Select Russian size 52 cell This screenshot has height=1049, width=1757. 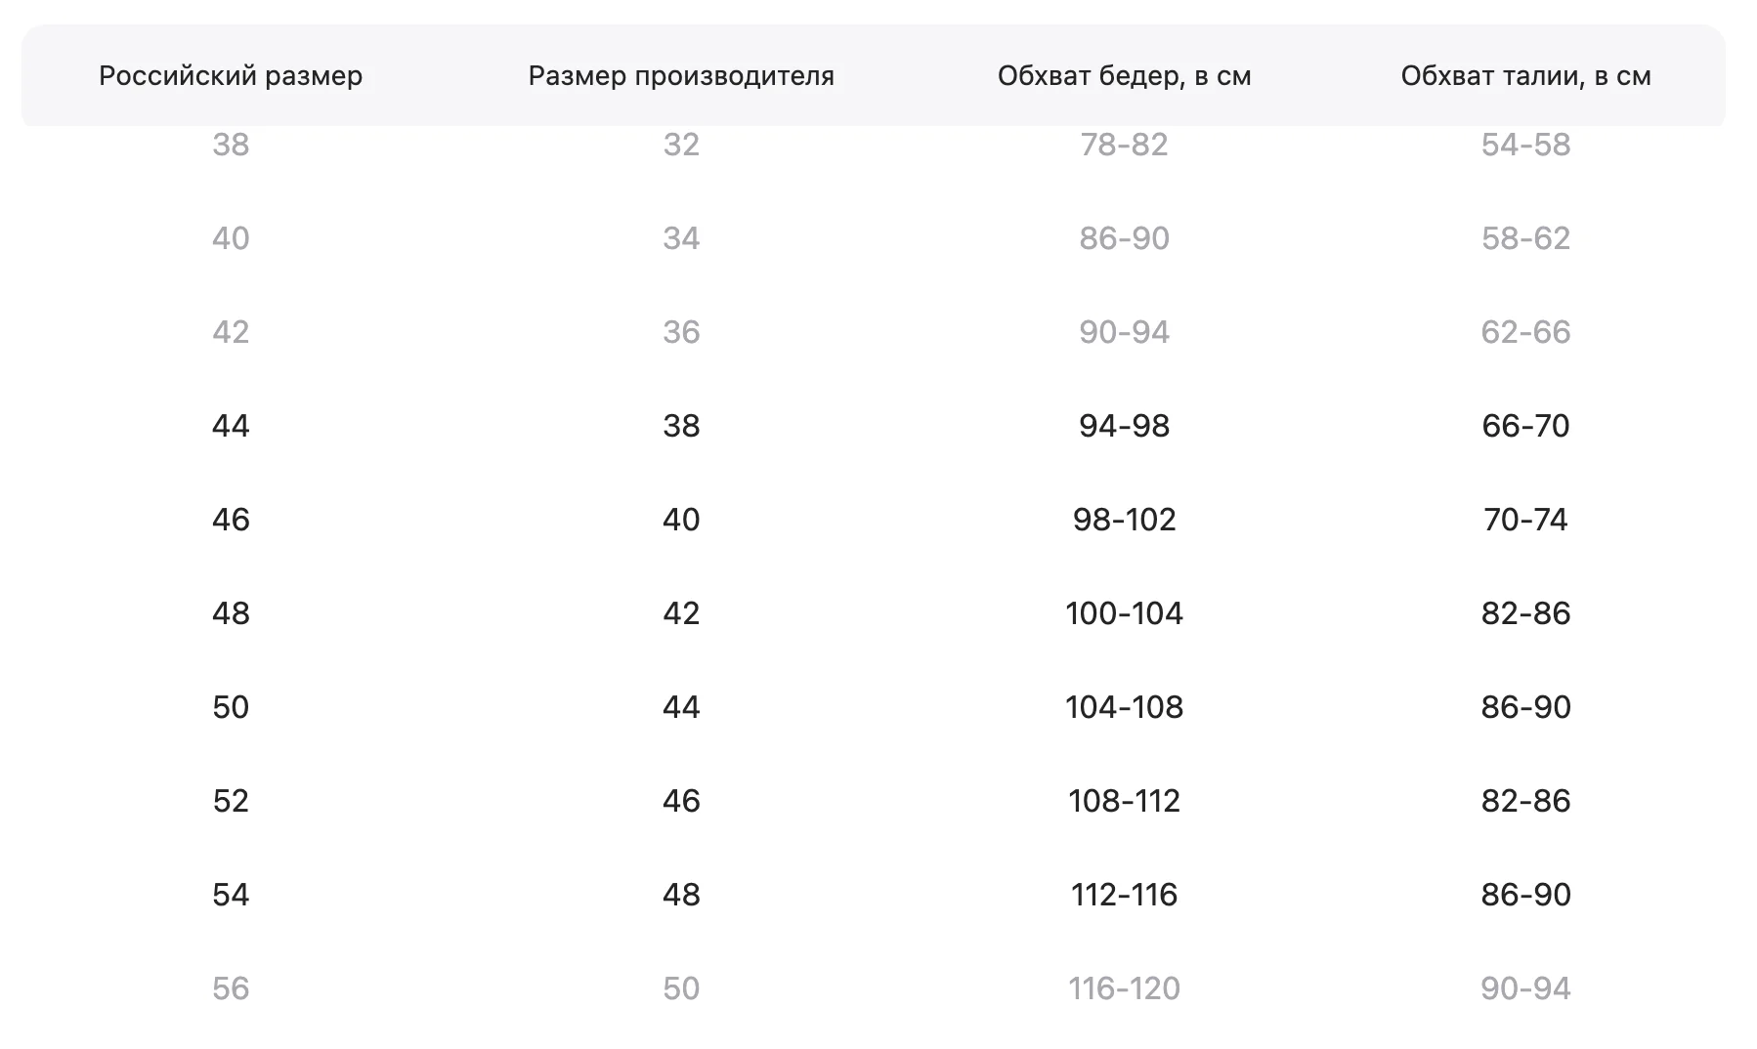point(231,801)
